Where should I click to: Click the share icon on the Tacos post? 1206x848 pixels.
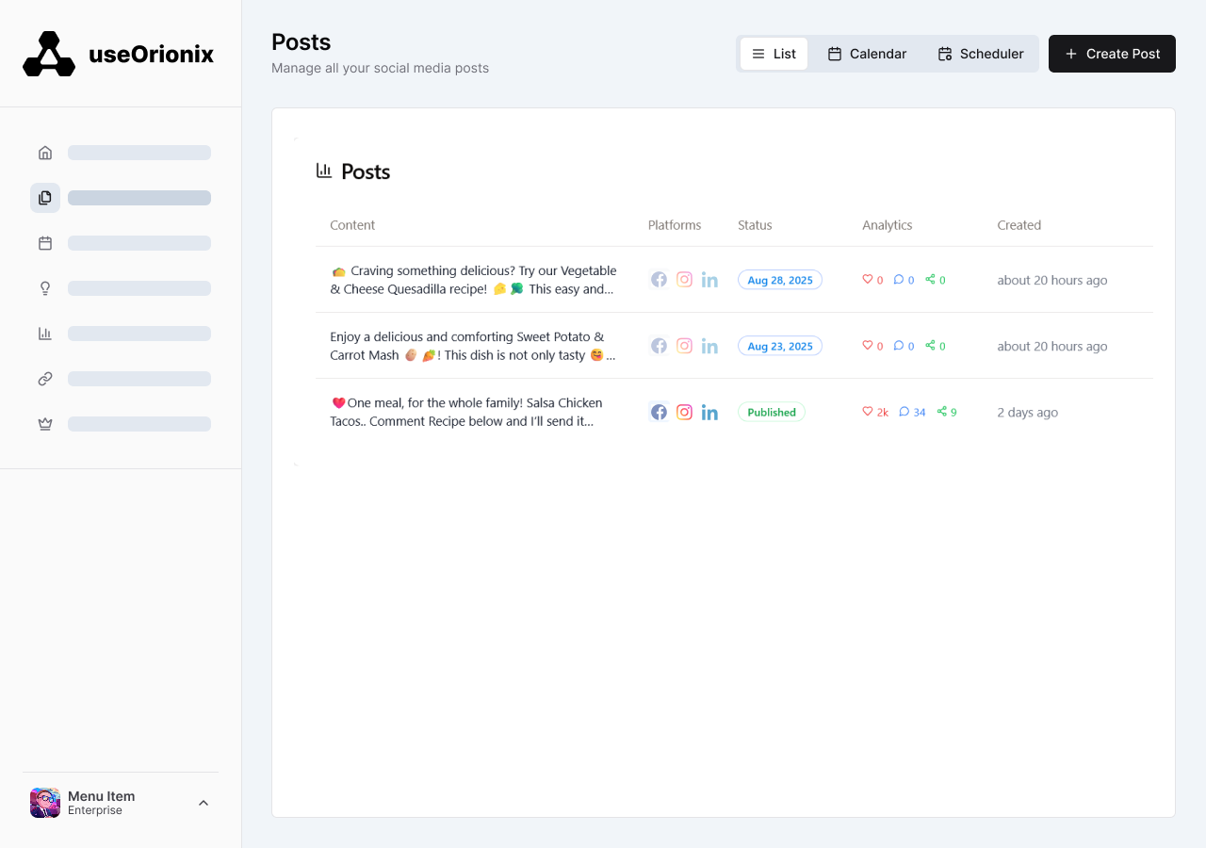942,412
